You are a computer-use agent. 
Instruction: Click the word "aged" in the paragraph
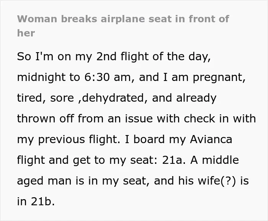[x=30, y=181]
